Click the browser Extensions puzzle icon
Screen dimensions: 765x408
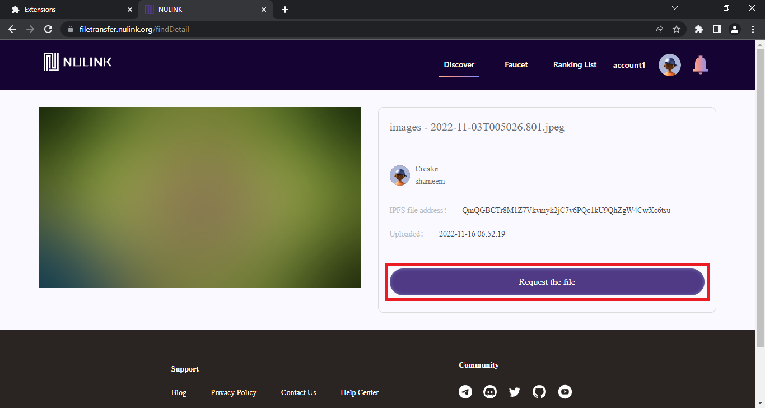tap(698, 29)
